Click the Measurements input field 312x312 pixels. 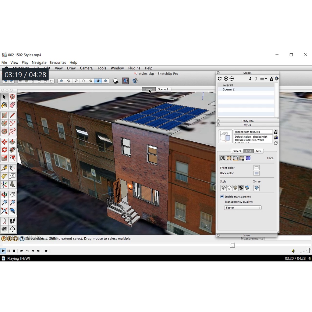pos(287,239)
